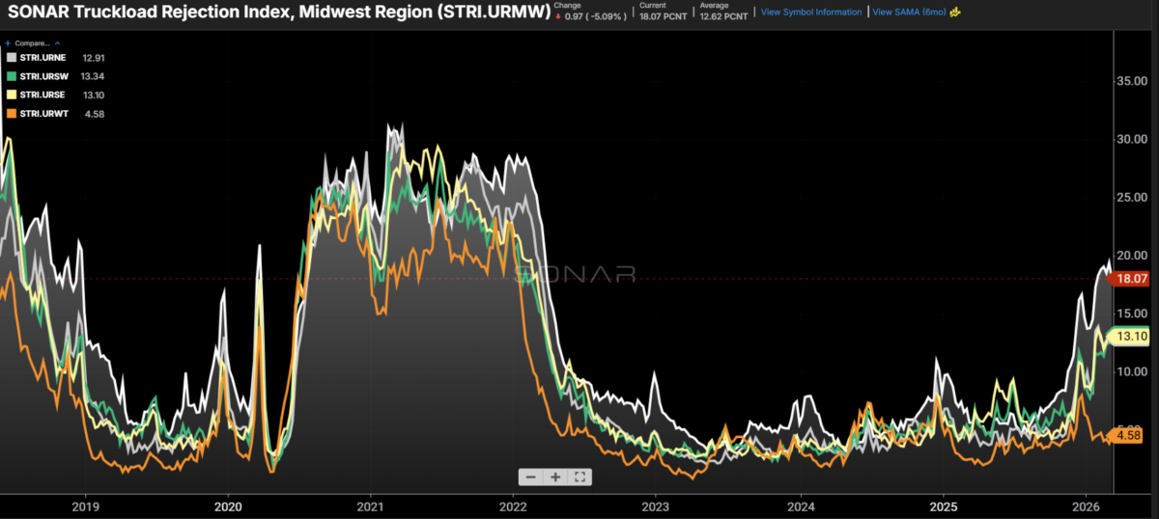1159x519 pixels.
Task: Toggle the STRI.URNE series visibility
Action: pos(41,58)
